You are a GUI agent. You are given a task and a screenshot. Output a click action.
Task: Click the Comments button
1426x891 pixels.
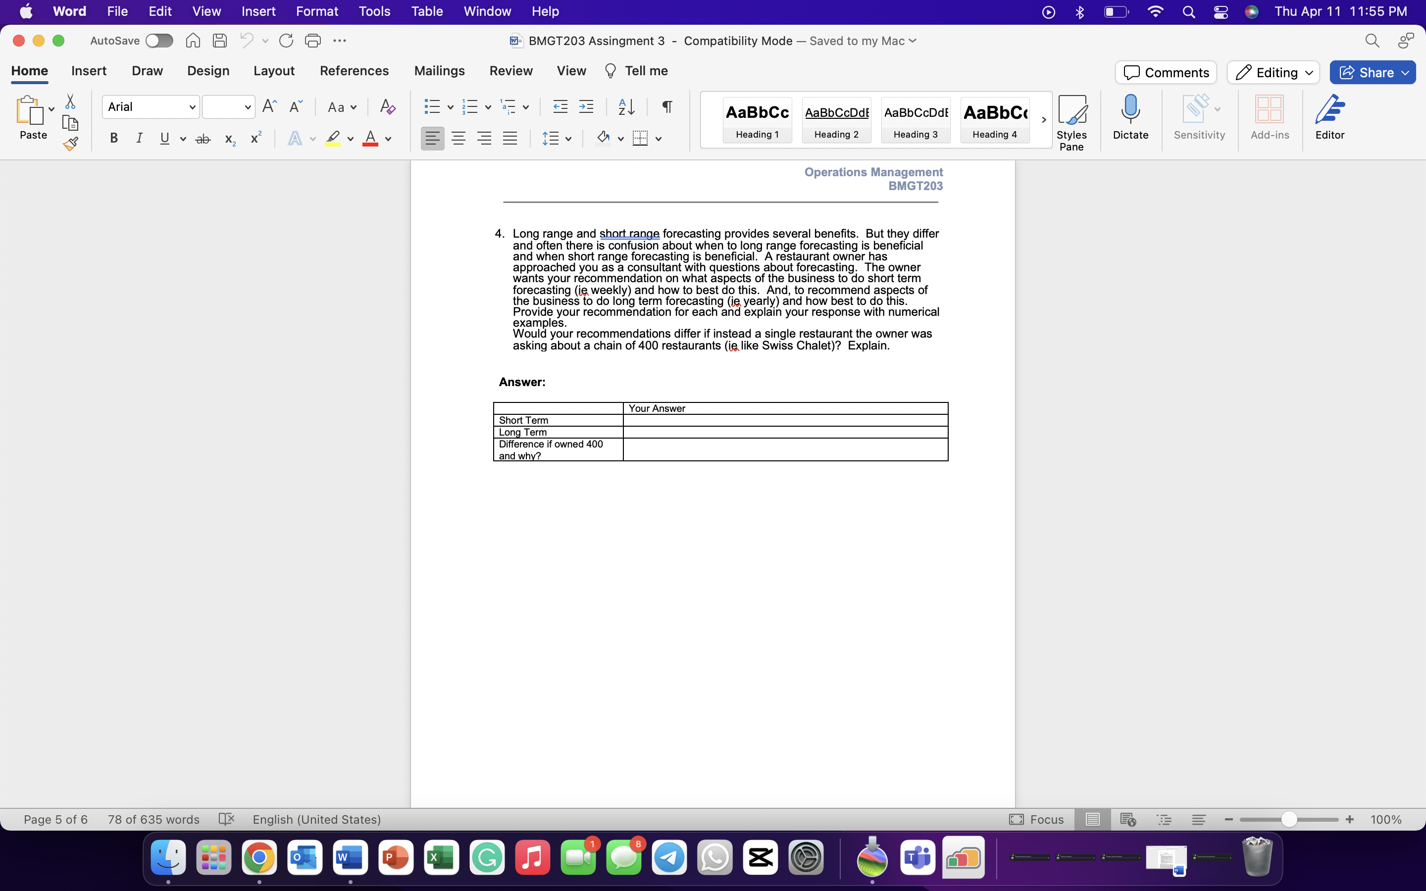[1166, 72]
